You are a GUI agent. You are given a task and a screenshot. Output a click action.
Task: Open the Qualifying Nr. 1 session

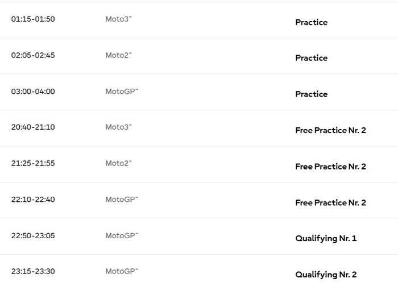pos(326,238)
